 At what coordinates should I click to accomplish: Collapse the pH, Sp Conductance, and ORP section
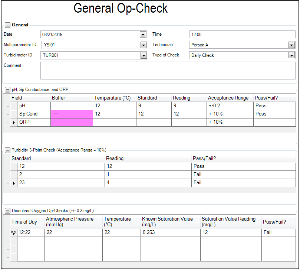(7, 89)
